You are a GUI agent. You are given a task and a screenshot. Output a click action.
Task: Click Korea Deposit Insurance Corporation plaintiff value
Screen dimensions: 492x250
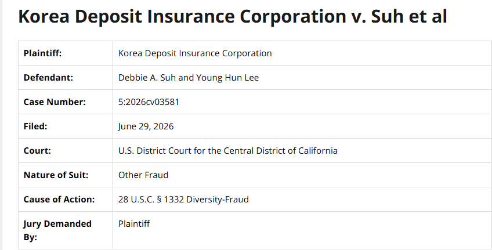(195, 53)
